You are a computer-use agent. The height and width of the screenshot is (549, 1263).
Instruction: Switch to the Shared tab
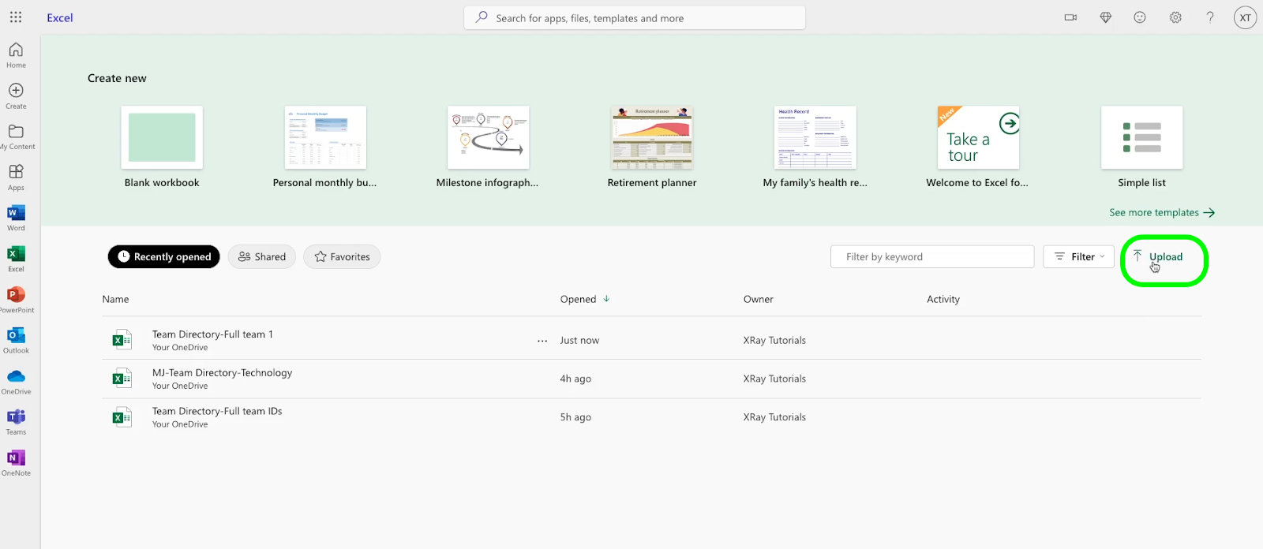pyautogui.click(x=262, y=256)
